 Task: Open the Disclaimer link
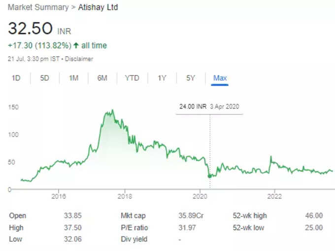pos(79,59)
